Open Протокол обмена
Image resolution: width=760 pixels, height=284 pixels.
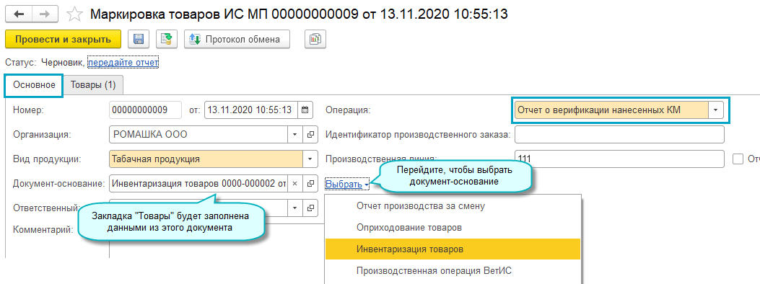pyautogui.click(x=237, y=39)
